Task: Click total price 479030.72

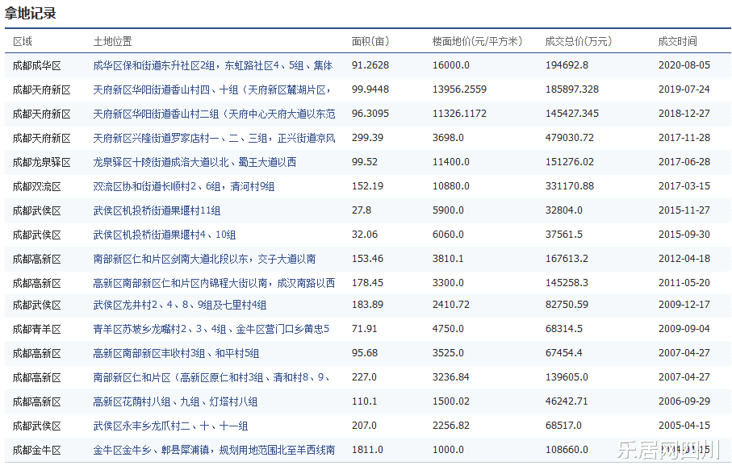Action: (570, 138)
